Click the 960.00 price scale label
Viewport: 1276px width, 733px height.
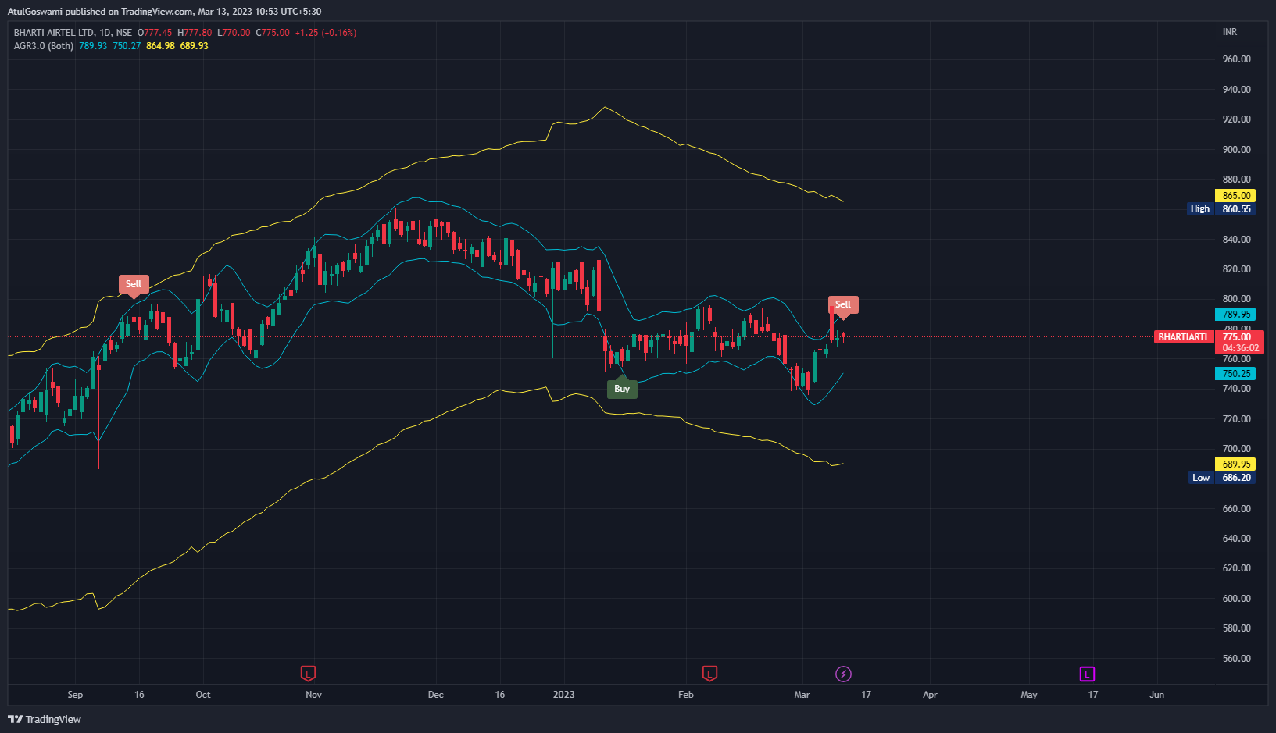click(x=1236, y=59)
